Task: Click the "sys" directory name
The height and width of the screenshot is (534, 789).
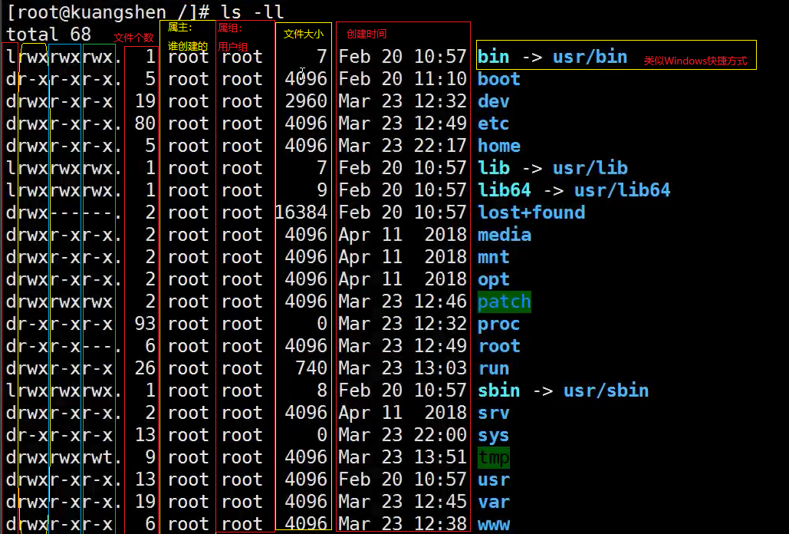Action: pos(494,435)
